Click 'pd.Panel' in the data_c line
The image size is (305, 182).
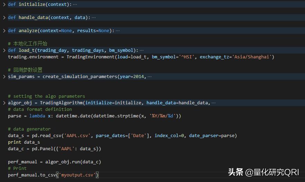click(x=43, y=149)
